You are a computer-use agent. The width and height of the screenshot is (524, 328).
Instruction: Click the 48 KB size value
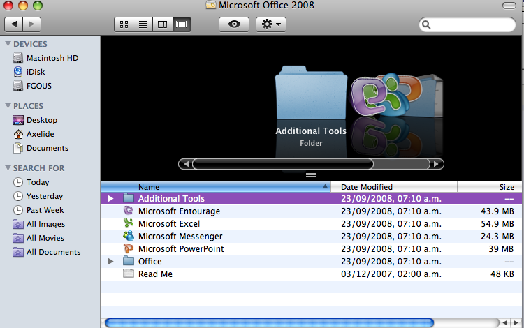click(x=502, y=274)
